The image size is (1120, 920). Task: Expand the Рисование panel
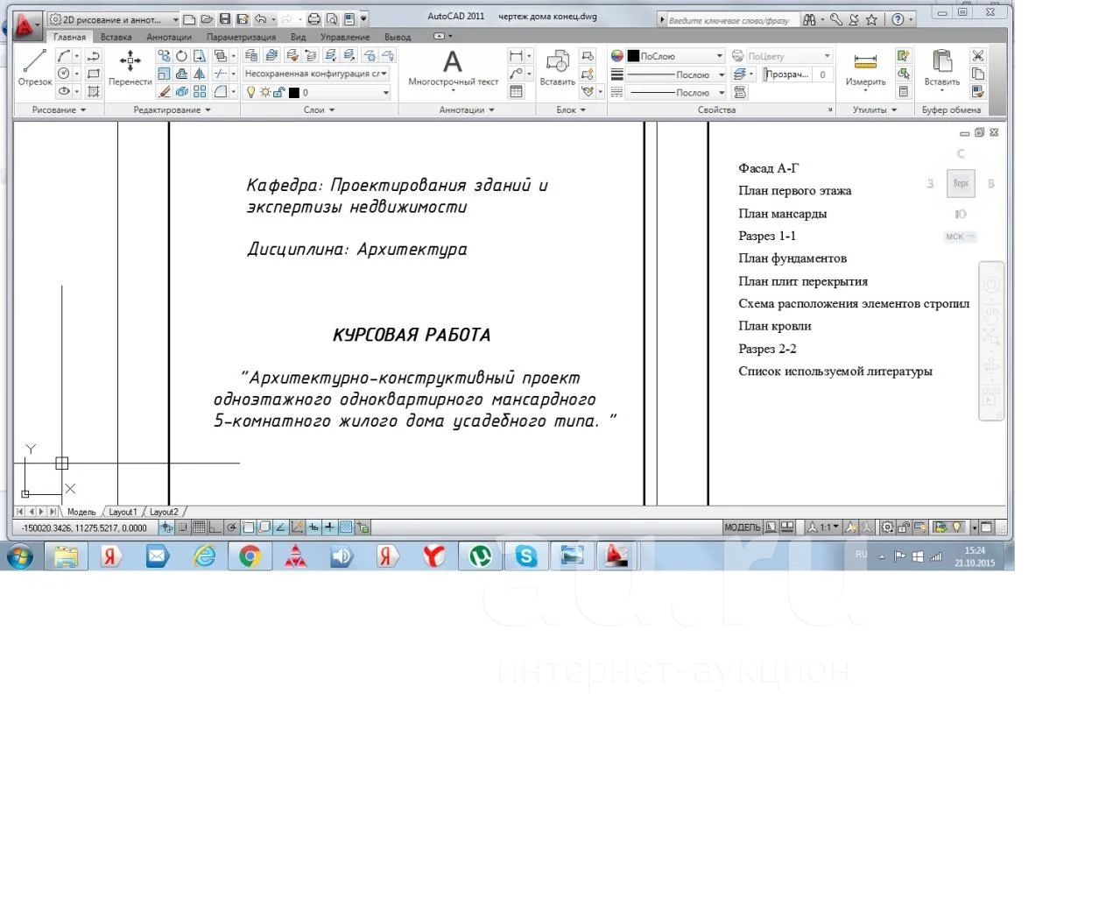(x=59, y=110)
